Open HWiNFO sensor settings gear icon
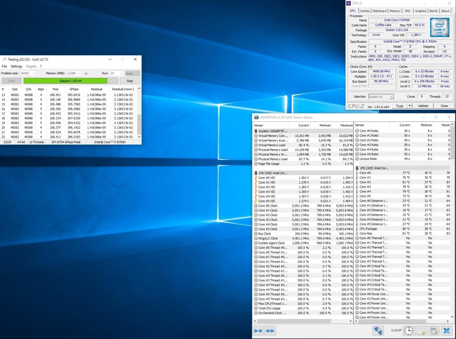This screenshot has height=339, width=456. coord(434,331)
